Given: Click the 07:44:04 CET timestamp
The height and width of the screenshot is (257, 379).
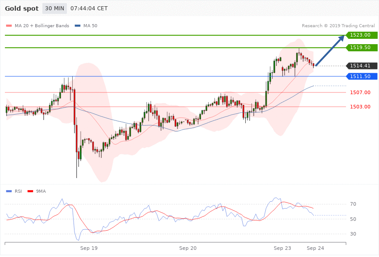Looking at the screenshot, I should point(89,8).
